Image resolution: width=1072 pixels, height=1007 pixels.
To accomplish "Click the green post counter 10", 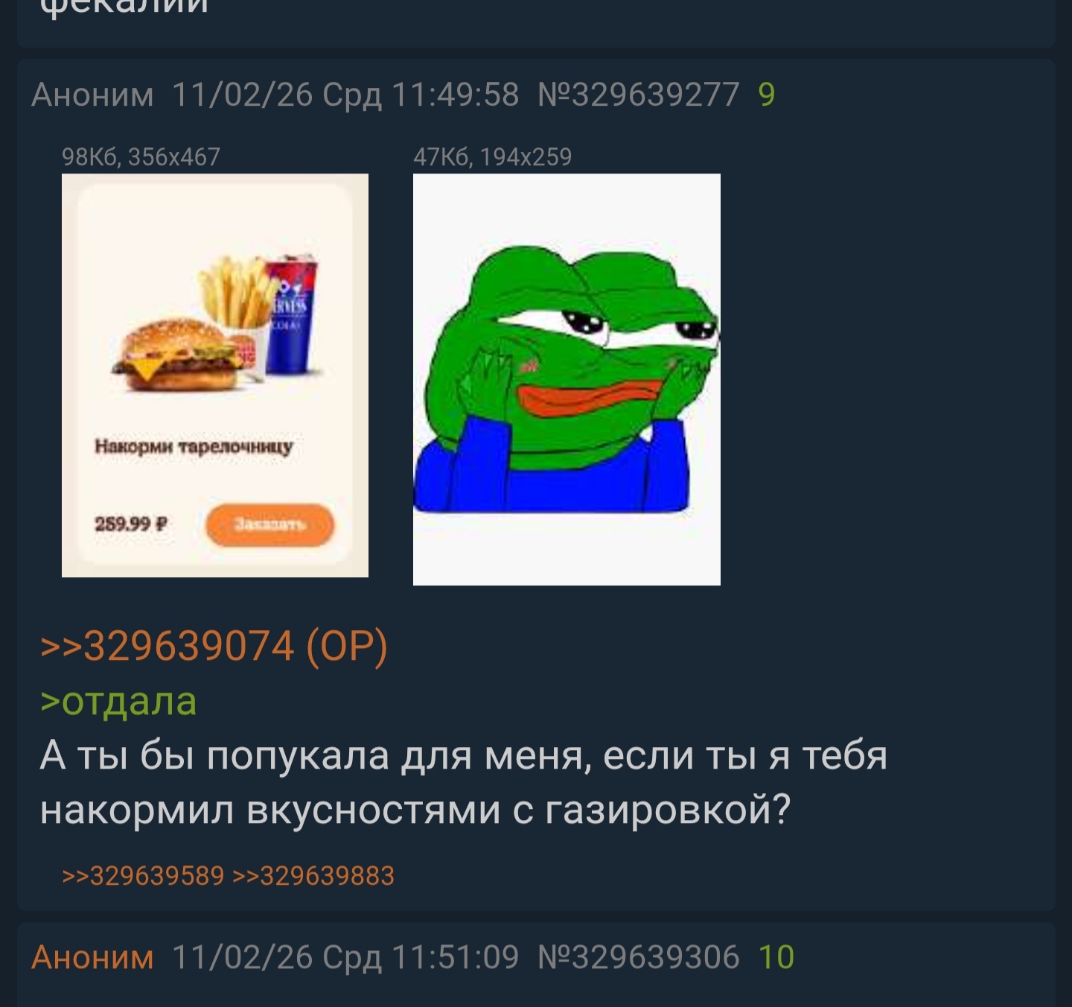I will pos(776,957).
